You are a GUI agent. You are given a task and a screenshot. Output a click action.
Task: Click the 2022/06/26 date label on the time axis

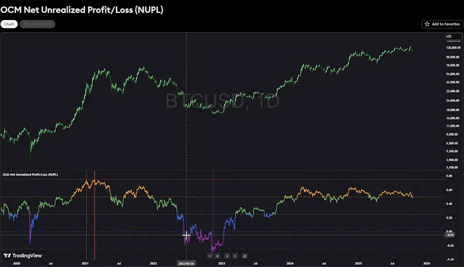tap(187, 263)
